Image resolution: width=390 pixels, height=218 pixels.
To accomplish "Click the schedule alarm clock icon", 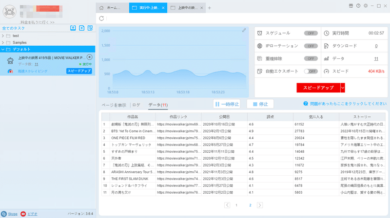I will pyautogui.click(x=260, y=33).
